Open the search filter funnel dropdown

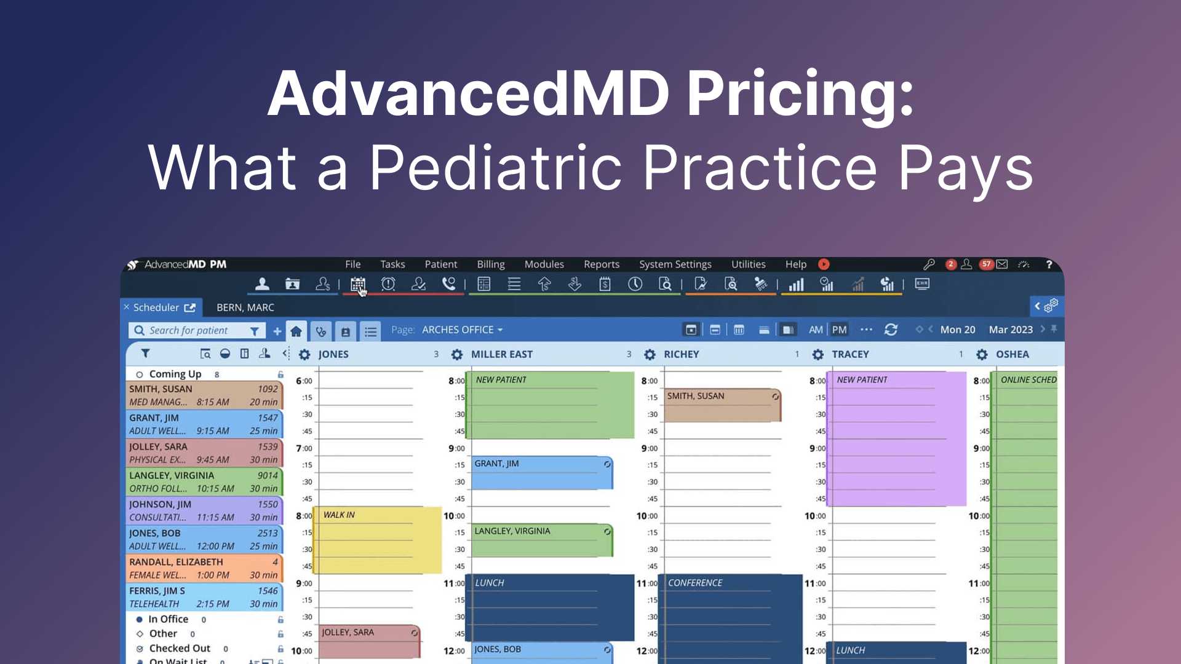click(254, 331)
